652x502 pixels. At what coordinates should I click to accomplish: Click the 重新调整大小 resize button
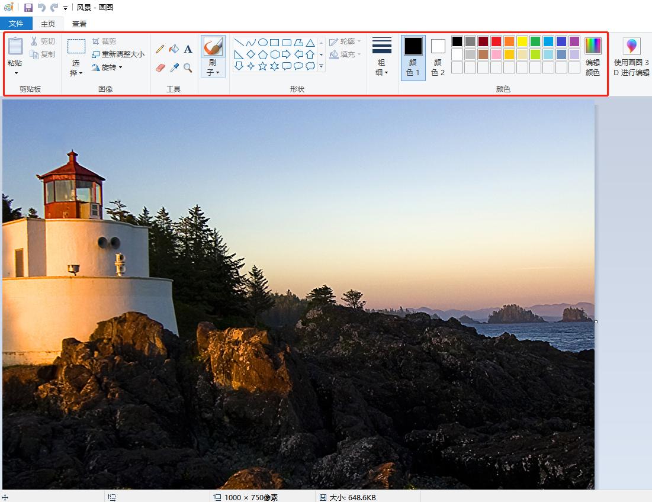[x=118, y=54]
